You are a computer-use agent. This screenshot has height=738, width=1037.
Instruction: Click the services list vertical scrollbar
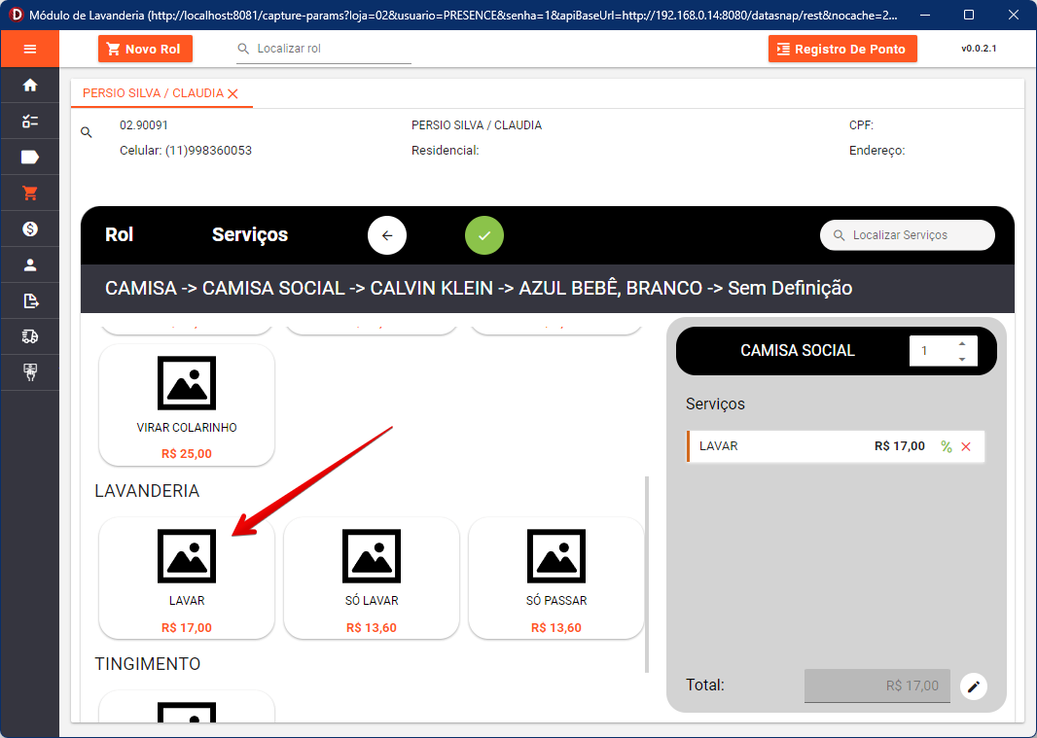(647, 574)
